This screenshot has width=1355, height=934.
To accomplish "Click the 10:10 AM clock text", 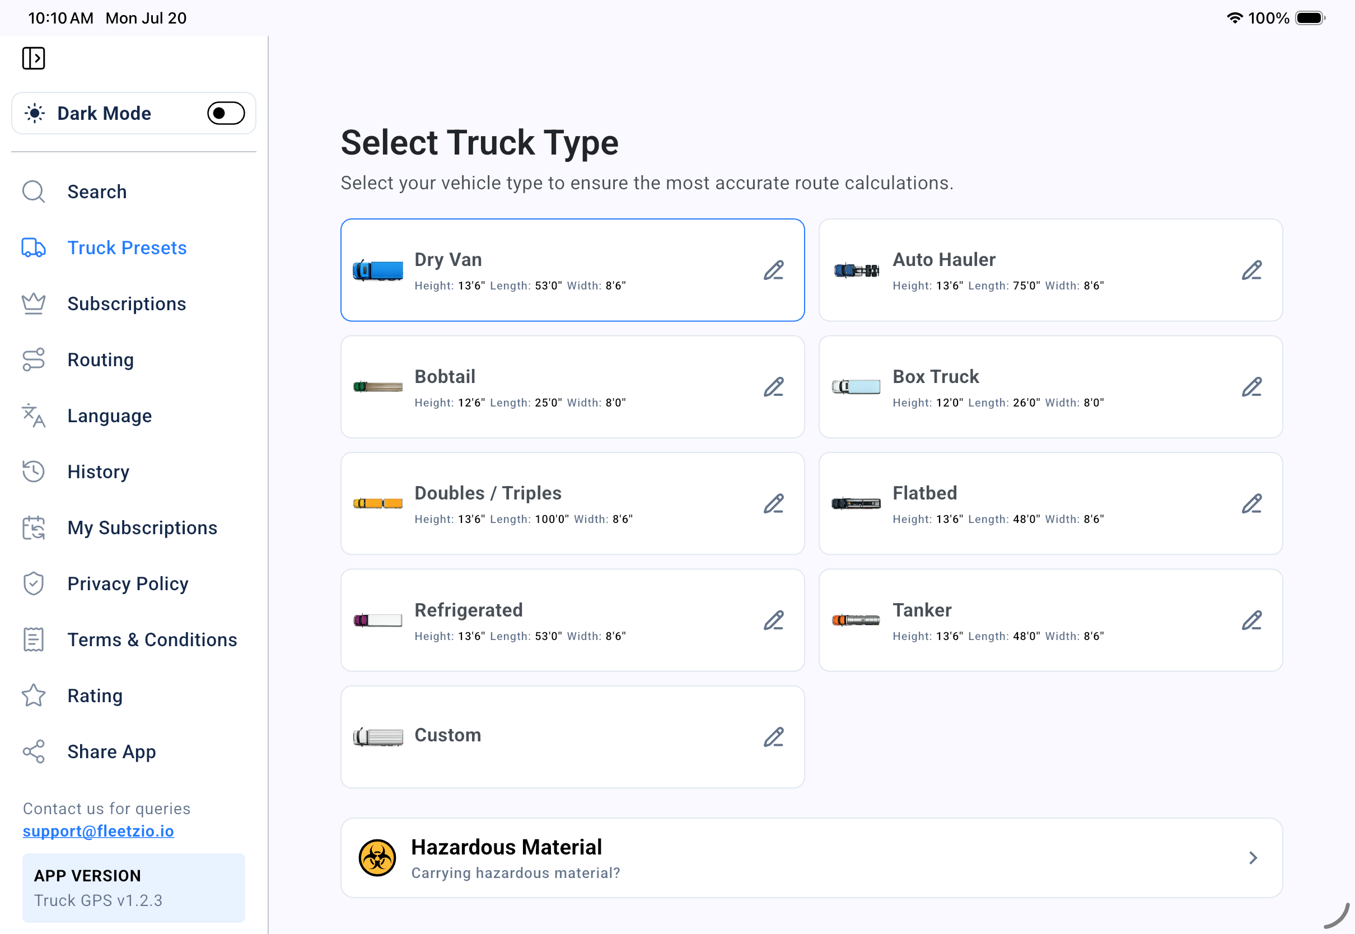I will [61, 18].
